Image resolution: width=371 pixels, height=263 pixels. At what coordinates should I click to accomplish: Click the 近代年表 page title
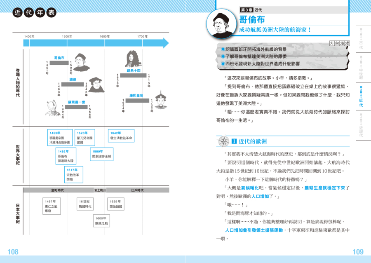tap(35, 12)
